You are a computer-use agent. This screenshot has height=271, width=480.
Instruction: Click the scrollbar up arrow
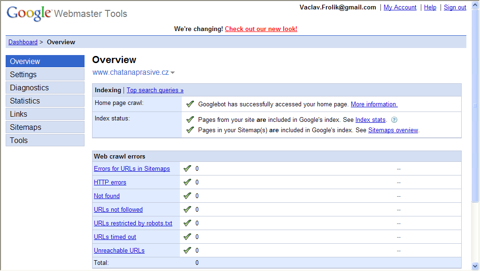click(475, 5)
